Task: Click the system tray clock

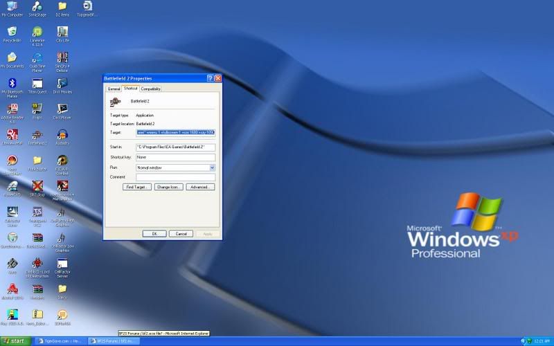Action: 542,341
